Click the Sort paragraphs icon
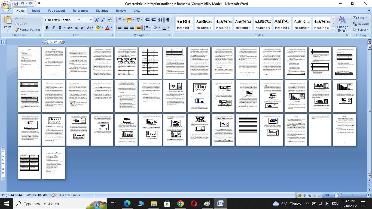The image size is (372, 209). [x=160, y=20]
